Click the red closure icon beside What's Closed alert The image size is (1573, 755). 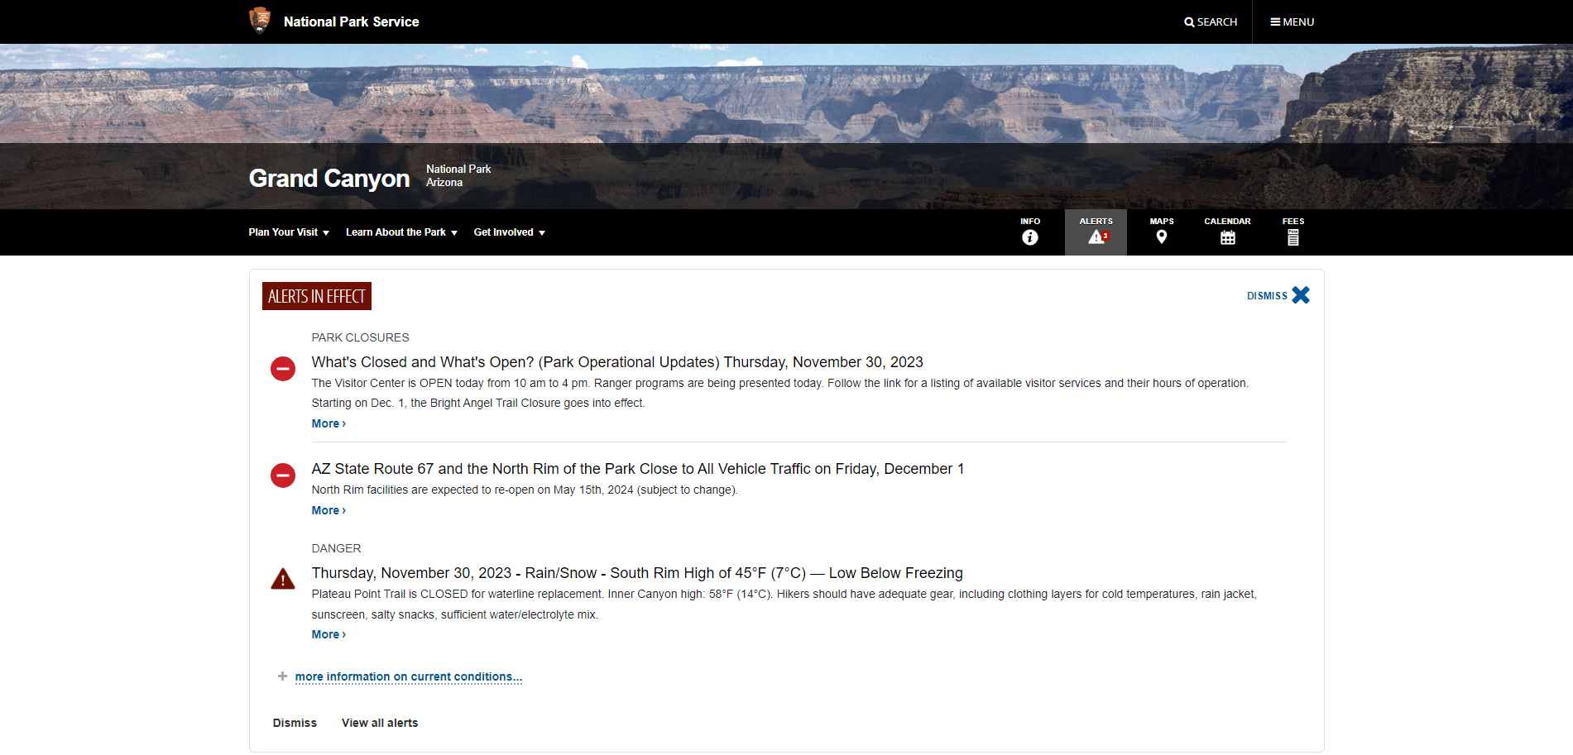[283, 369]
